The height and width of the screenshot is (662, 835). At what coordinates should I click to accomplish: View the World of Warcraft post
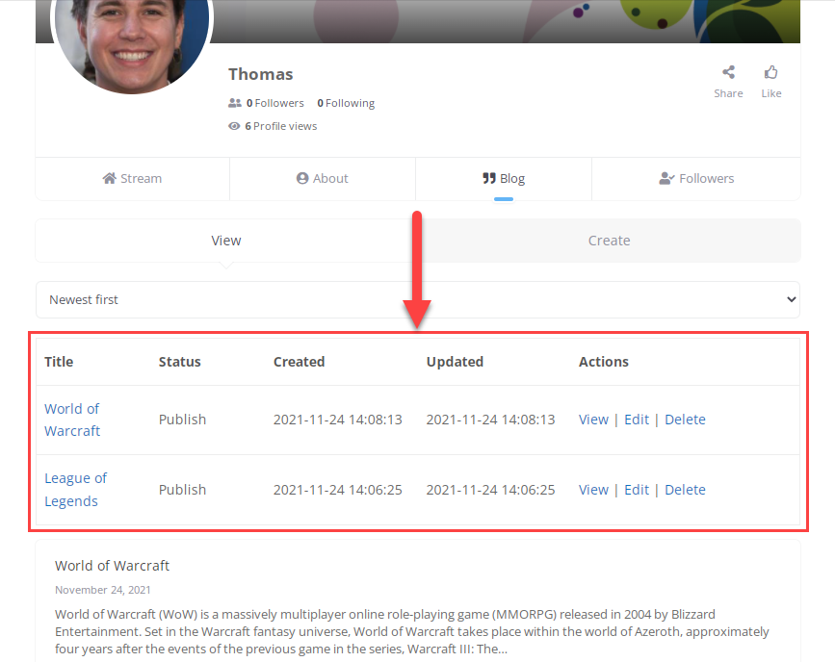click(593, 420)
